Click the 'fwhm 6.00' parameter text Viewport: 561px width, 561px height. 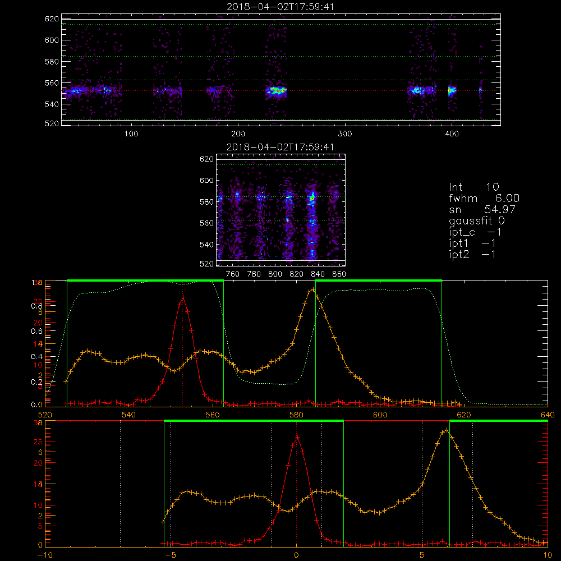(x=484, y=198)
